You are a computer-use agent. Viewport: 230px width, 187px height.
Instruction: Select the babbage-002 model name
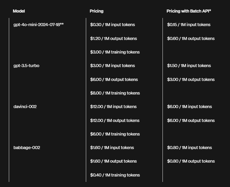pyautogui.click(x=26, y=148)
